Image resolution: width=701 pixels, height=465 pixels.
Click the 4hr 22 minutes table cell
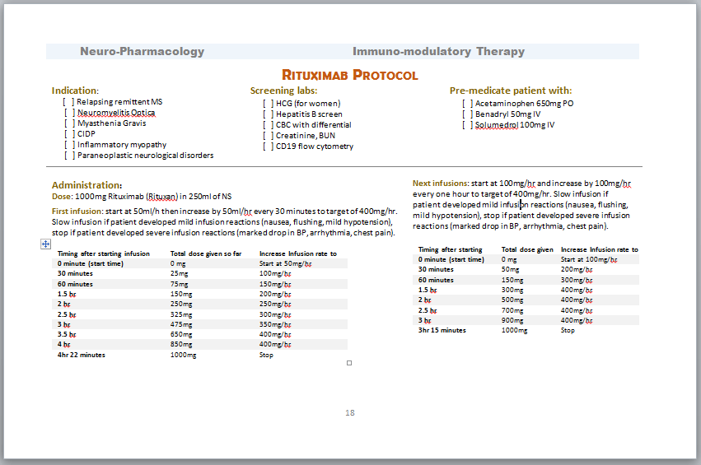(x=81, y=355)
